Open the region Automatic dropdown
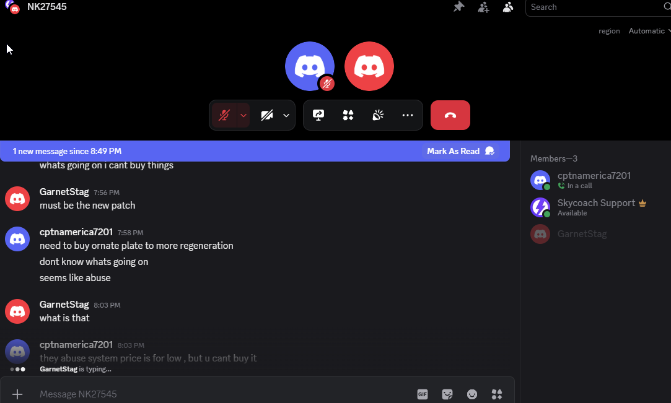Viewport: 671px width, 403px height. (x=649, y=31)
